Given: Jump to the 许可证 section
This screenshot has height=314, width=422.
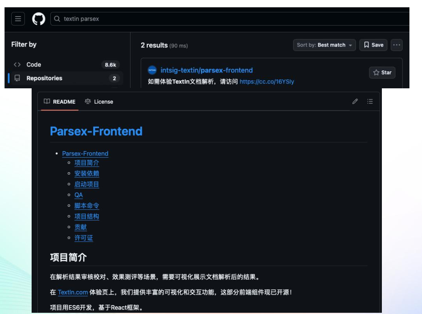Looking at the screenshot, I should point(84,238).
